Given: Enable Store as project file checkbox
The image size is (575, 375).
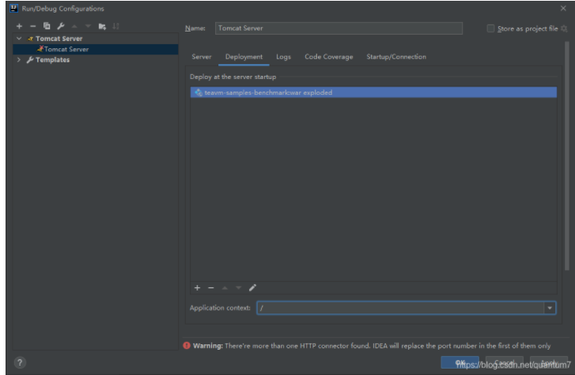Looking at the screenshot, I should [x=491, y=29].
